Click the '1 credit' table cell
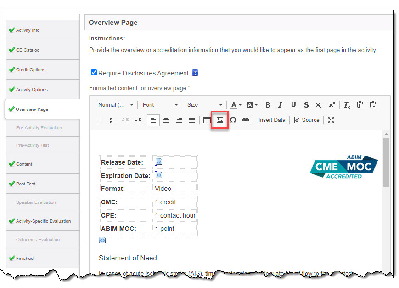Image resolution: width=399 pixels, height=288 pixels. click(x=175, y=202)
